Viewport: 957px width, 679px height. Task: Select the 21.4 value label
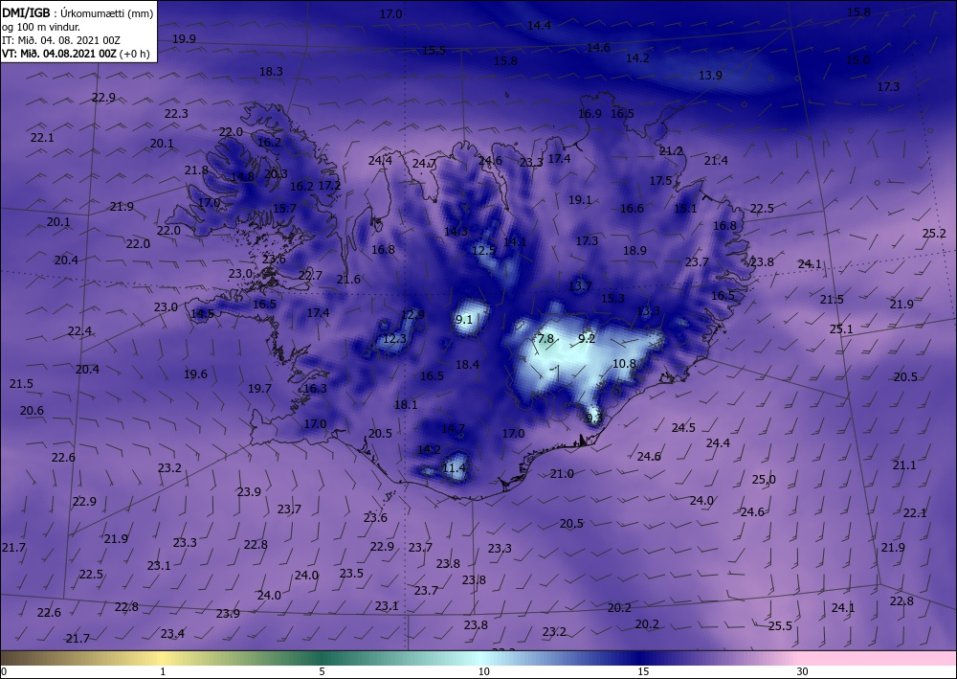tap(716, 161)
